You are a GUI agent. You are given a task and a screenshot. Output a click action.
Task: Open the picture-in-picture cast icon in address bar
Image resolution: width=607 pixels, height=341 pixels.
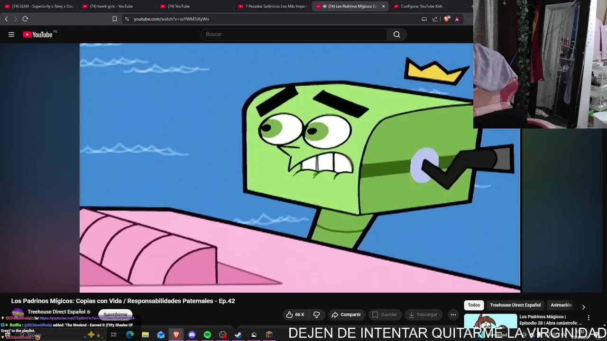(424, 19)
